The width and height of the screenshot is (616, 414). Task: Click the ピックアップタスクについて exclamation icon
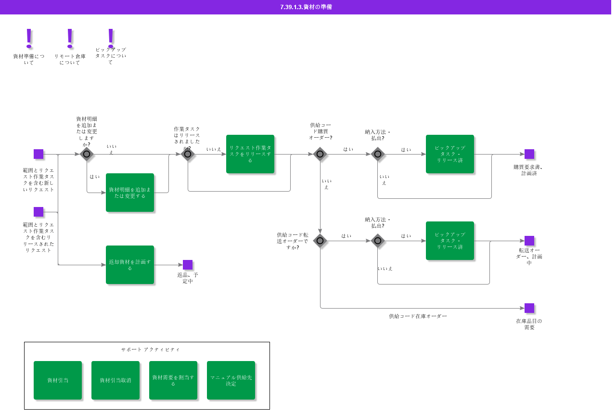tap(111, 38)
